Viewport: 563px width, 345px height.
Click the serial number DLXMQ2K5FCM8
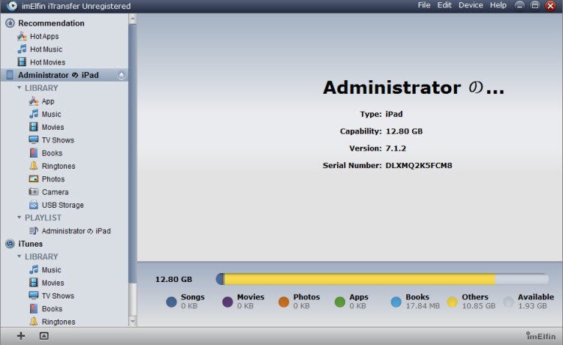(x=419, y=165)
